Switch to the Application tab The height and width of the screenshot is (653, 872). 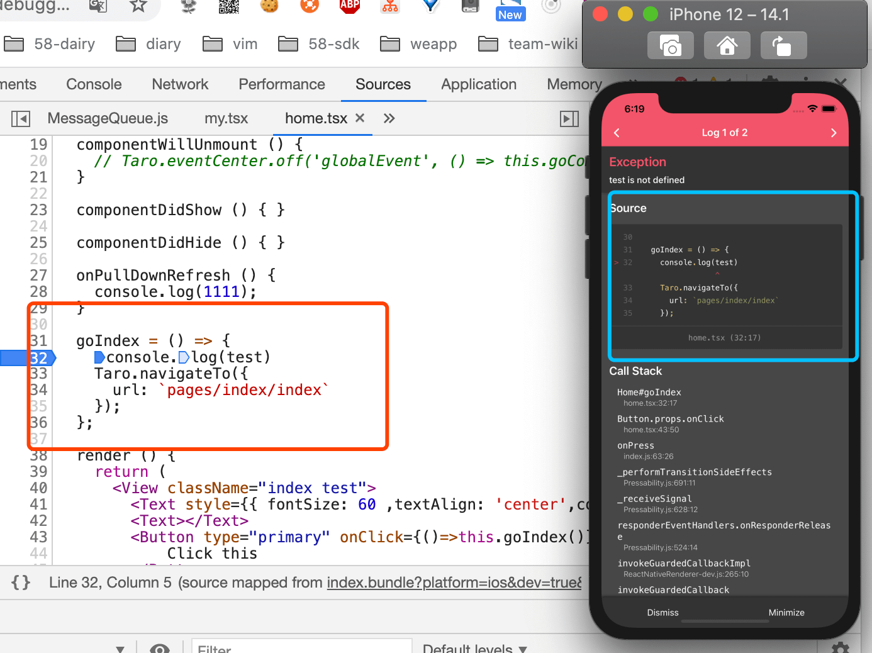click(x=479, y=84)
